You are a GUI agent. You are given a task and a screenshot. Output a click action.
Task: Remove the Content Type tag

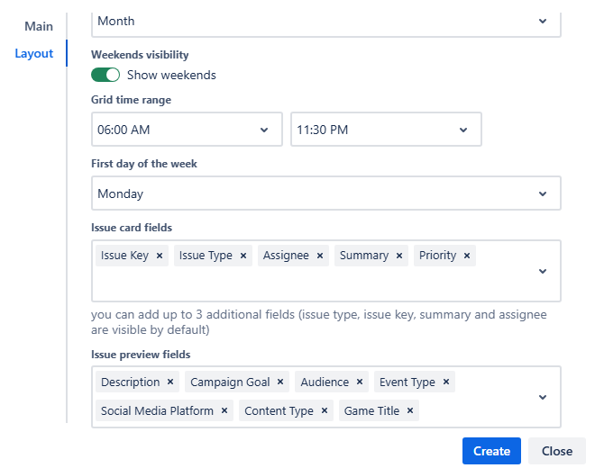pos(325,411)
